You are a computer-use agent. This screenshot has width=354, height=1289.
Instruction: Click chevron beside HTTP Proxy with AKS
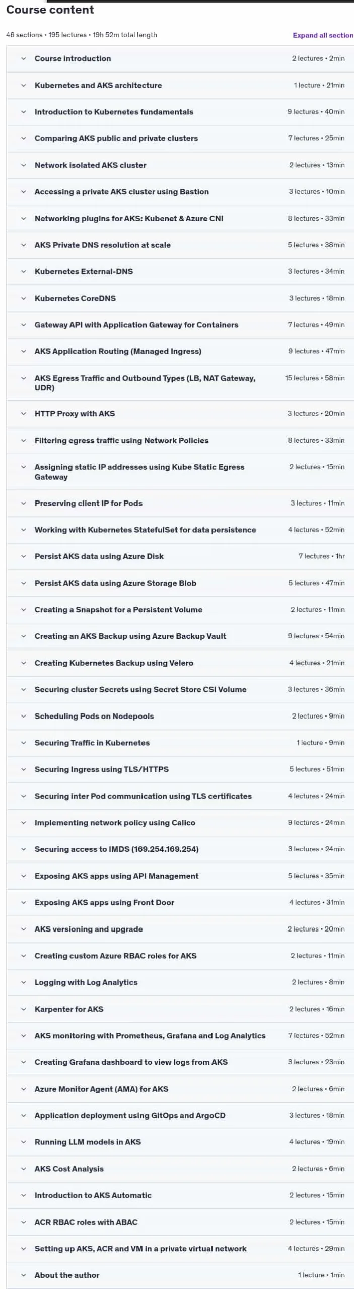coord(23,413)
